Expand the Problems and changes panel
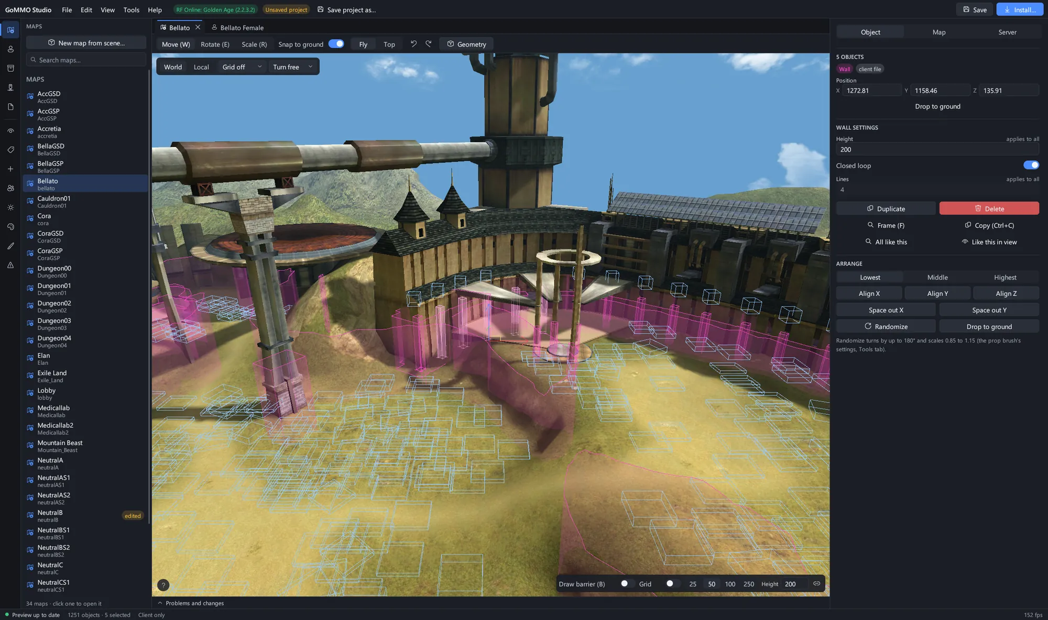Image resolution: width=1048 pixels, height=620 pixels. (x=191, y=603)
